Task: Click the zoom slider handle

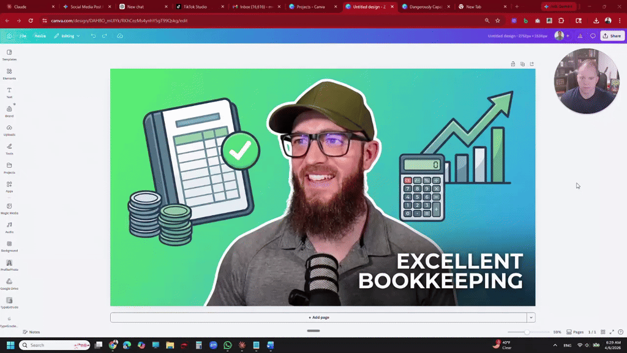Action: 527,332
